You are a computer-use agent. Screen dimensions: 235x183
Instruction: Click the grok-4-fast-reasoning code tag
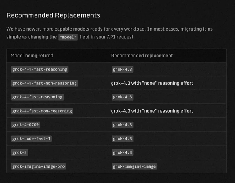pos(37,97)
